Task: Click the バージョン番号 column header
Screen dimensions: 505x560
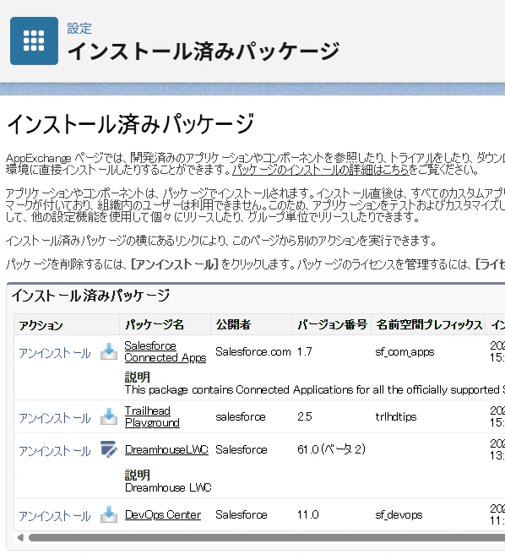Action: (332, 324)
